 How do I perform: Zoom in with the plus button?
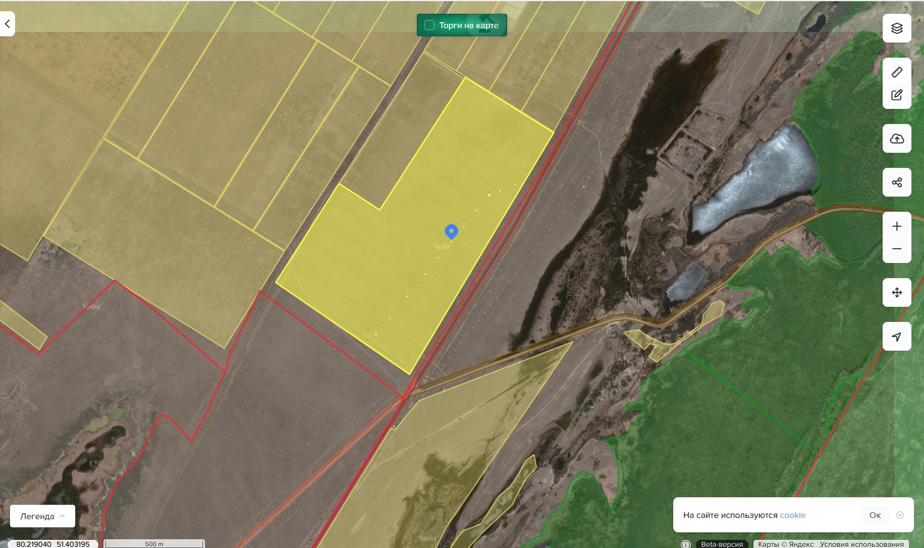coord(897,226)
